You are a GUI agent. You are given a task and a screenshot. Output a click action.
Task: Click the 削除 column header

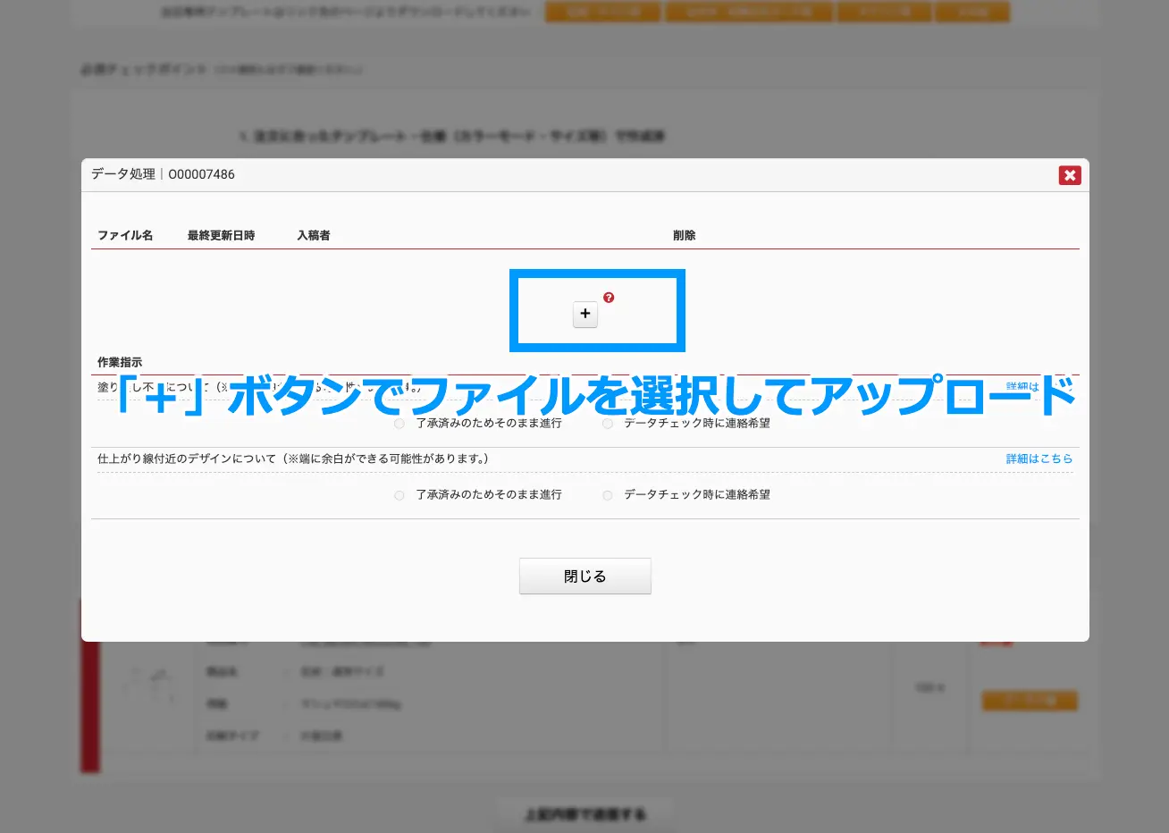point(683,235)
